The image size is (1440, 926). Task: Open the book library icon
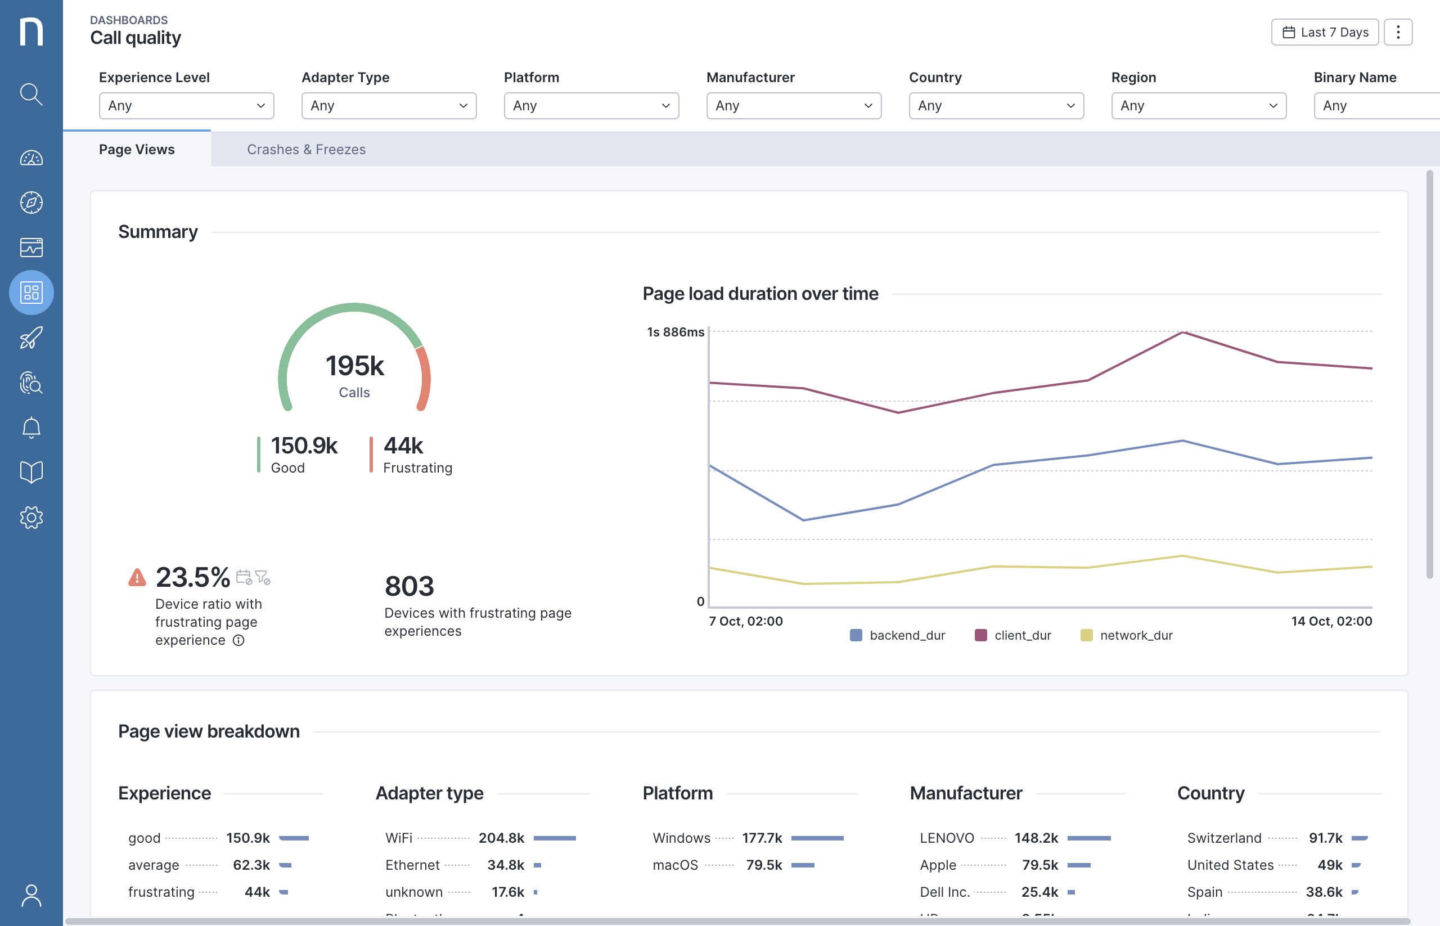[x=31, y=473]
